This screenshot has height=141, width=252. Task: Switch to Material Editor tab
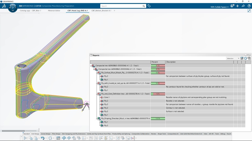[x=54, y=10]
